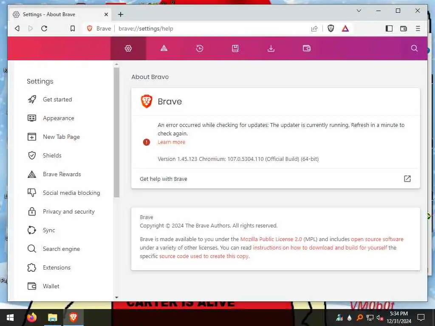The image size is (435, 326).
Task: Click the sidebar scroll up arrow
Action: (x=116, y=65)
